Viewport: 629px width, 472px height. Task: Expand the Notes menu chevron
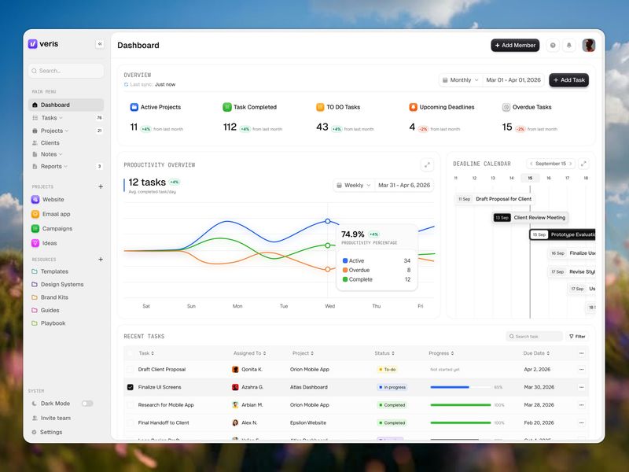pyautogui.click(x=61, y=154)
